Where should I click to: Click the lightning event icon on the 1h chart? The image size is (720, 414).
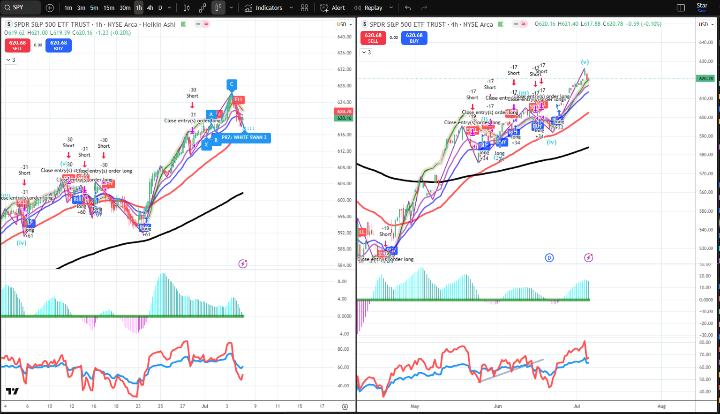click(x=243, y=264)
